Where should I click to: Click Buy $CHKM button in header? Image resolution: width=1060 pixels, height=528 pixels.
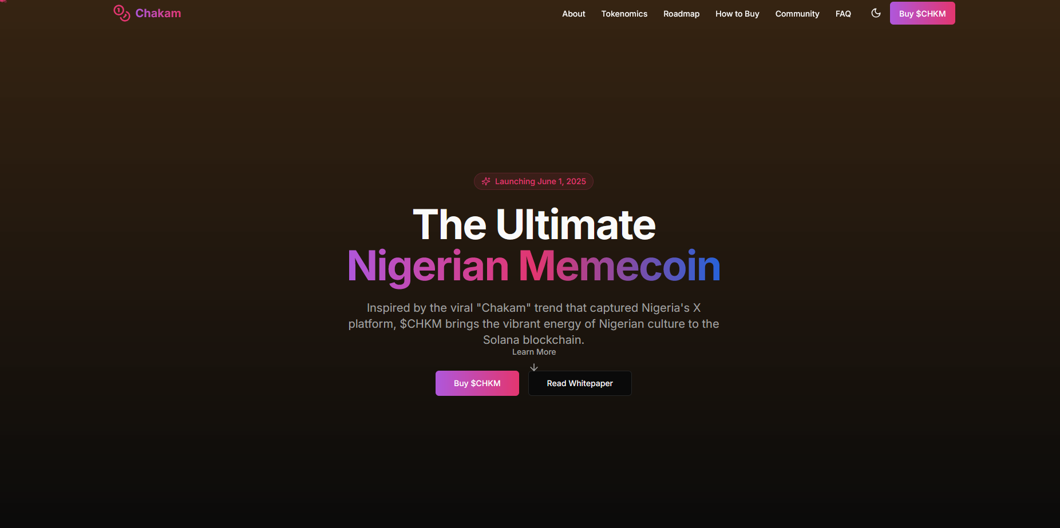(922, 13)
